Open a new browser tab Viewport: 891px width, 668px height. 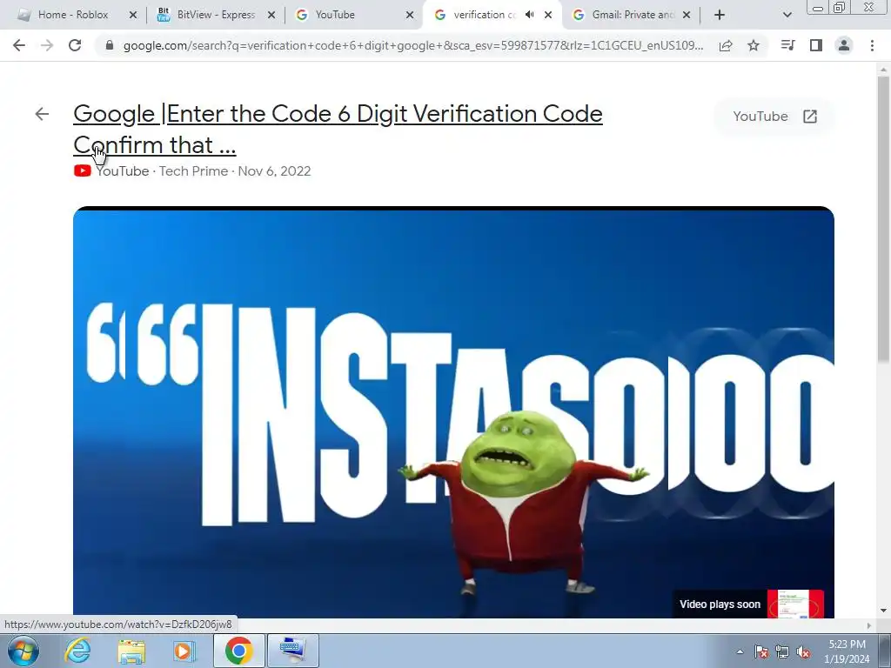(x=720, y=15)
